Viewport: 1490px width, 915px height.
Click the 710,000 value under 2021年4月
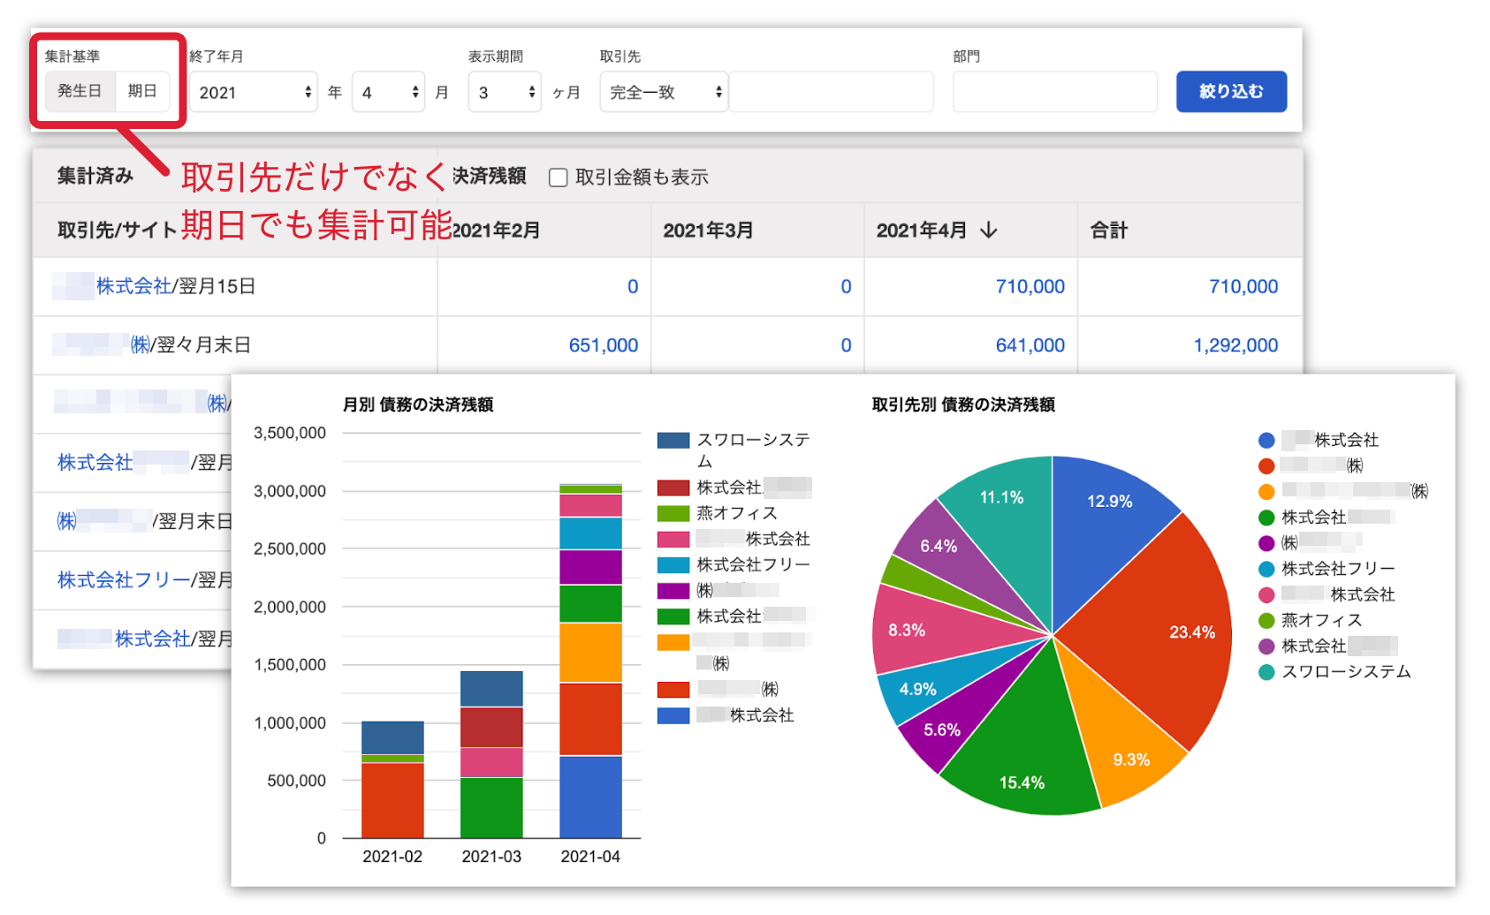click(x=1030, y=286)
